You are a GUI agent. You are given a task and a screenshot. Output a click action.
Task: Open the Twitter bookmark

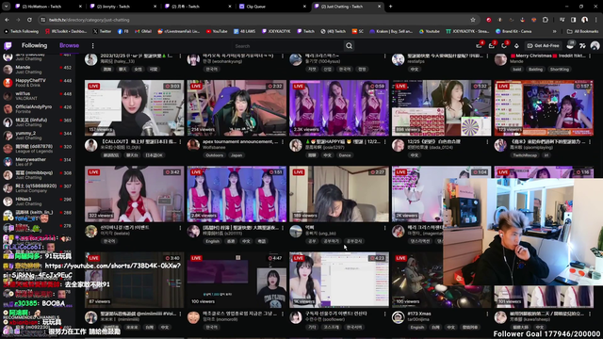pos(102,31)
